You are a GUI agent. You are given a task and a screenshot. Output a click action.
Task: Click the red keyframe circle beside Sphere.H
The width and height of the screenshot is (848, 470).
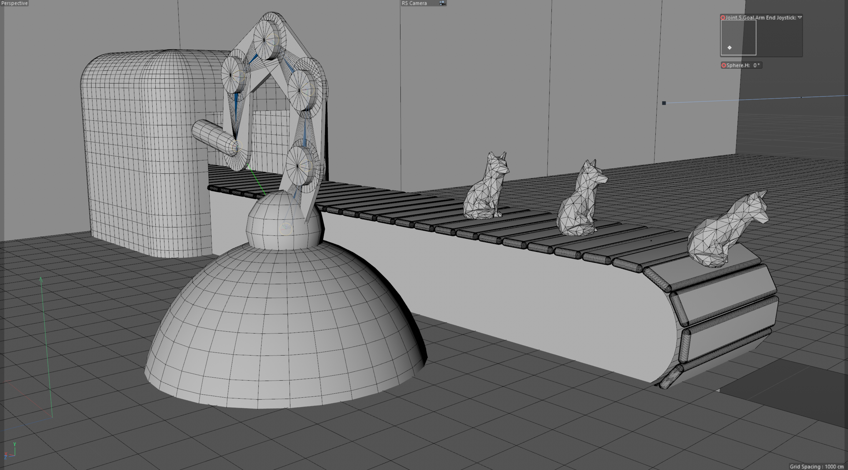point(724,65)
